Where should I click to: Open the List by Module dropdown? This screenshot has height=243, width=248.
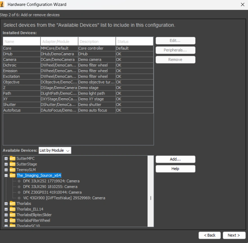point(55,150)
